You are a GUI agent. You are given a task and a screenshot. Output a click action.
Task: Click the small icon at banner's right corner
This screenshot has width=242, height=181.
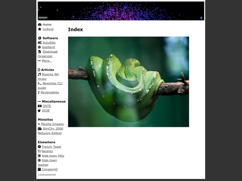coord(201,18)
